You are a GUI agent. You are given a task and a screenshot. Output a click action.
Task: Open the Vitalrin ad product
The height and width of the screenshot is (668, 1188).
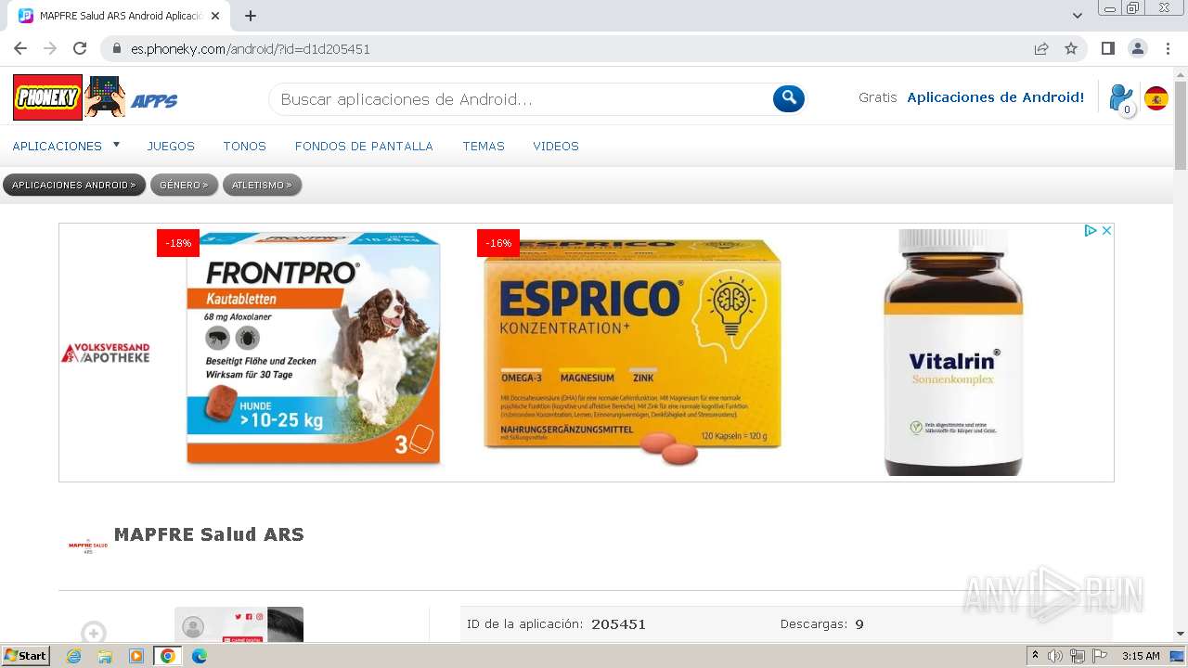[x=953, y=353]
